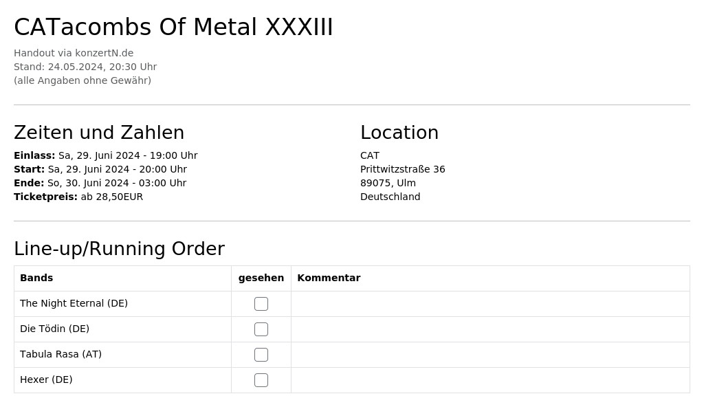Click the Bands column header

coord(36,278)
